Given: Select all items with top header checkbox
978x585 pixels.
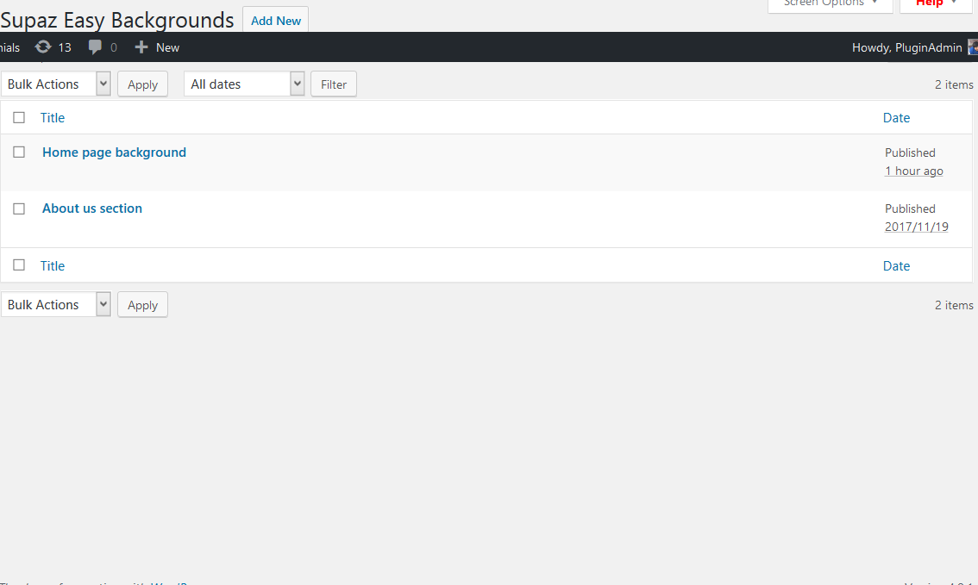Looking at the screenshot, I should tap(19, 118).
